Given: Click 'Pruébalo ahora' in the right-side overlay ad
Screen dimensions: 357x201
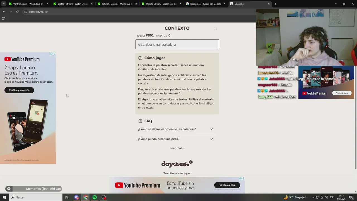Looking at the screenshot, I should (x=342, y=93).
